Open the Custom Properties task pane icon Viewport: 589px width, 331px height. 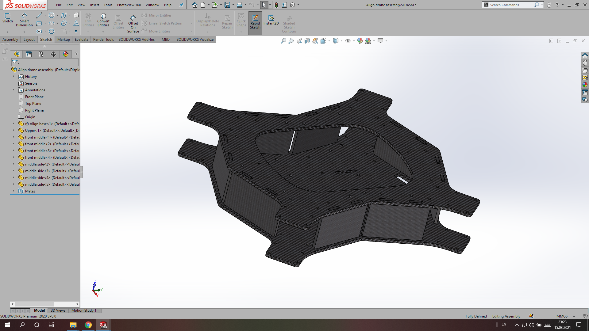point(585,92)
